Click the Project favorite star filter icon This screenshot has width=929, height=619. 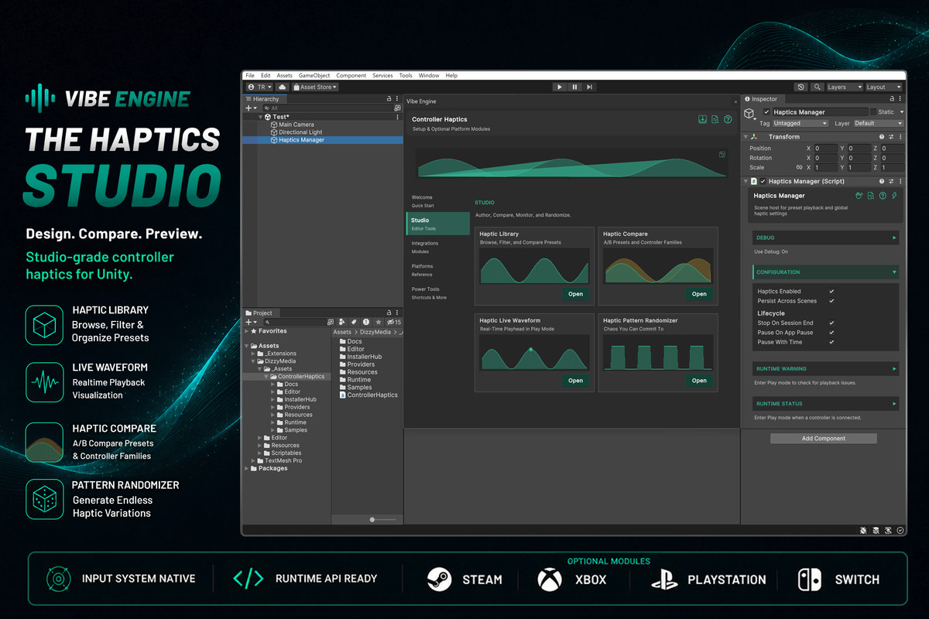tap(378, 322)
